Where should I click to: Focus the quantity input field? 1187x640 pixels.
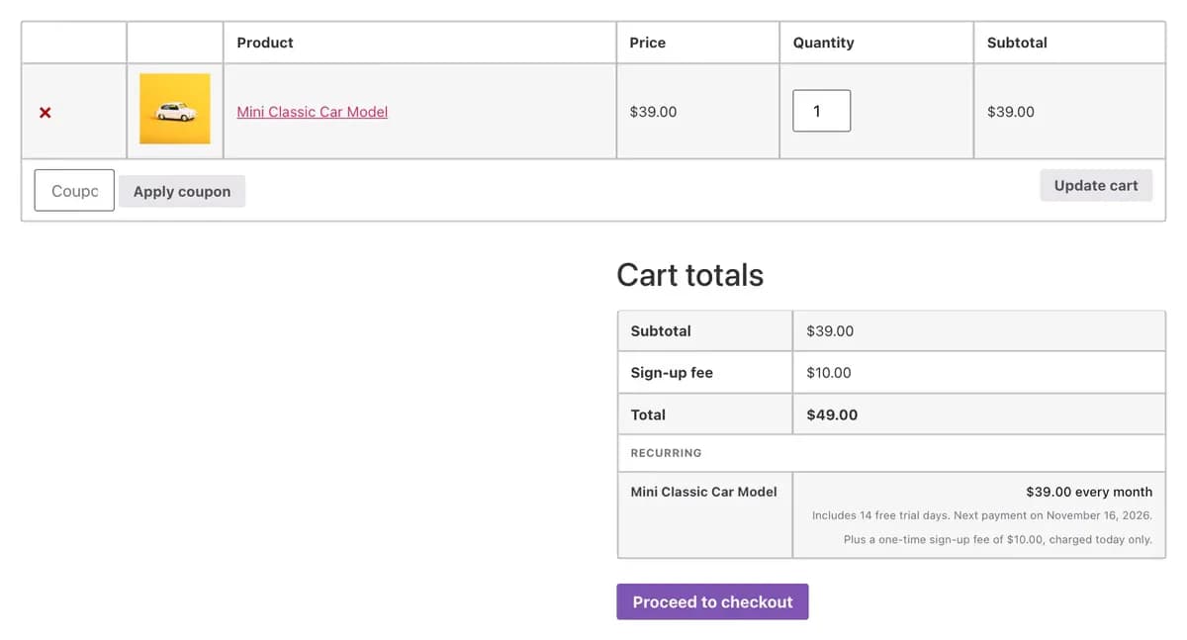[x=821, y=111]
